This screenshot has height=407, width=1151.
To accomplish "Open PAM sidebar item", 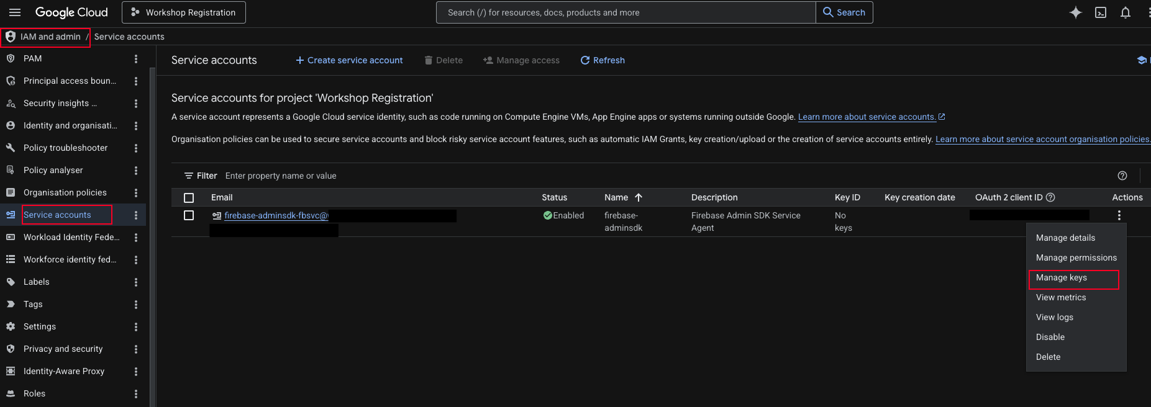I will [x=33, y=58].
